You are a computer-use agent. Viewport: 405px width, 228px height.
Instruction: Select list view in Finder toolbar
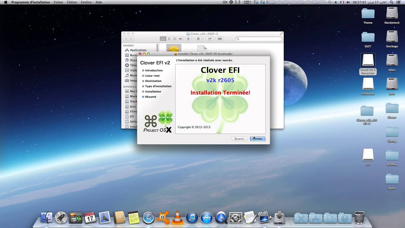pos(169,39)
